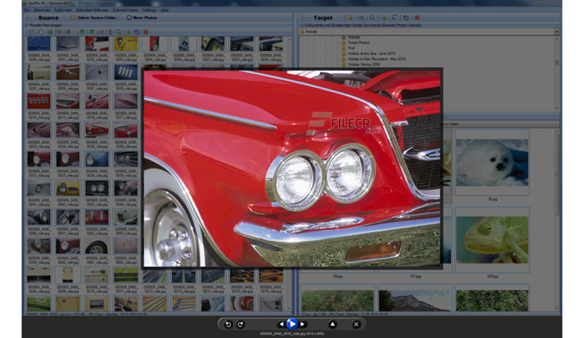Click the first green shield icon in Source toolbar
This screenshot has width=584, height=338.
coord(82,32)
